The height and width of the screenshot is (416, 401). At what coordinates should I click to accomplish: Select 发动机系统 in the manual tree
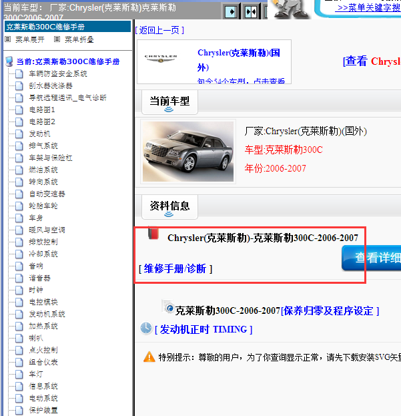point(47,314)
